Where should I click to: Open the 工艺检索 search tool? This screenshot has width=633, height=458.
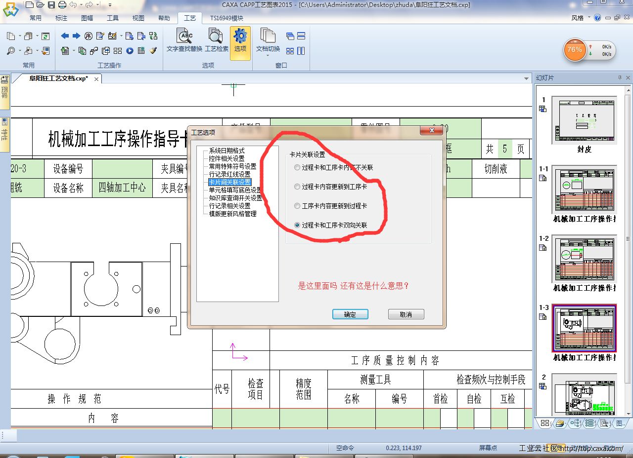coord(216,39)
